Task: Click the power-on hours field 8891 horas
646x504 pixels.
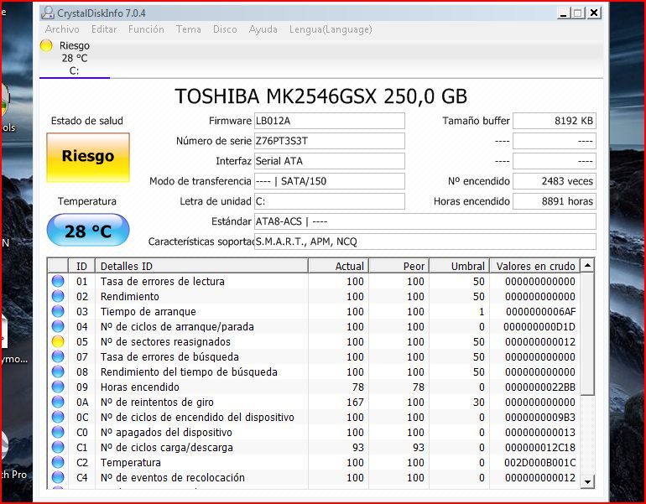Action: 554,201
